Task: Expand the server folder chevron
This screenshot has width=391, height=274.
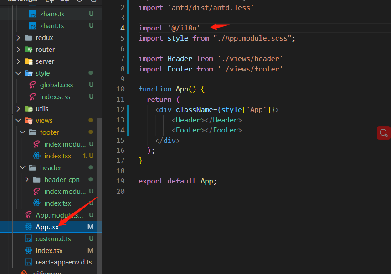Action: [18, 61]
